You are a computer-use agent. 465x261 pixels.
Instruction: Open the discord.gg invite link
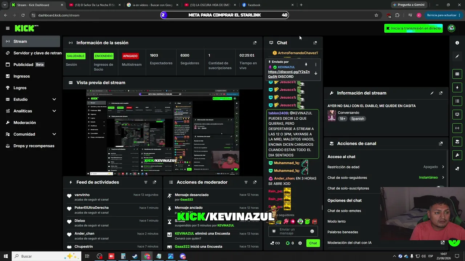[x=288, y=74]
